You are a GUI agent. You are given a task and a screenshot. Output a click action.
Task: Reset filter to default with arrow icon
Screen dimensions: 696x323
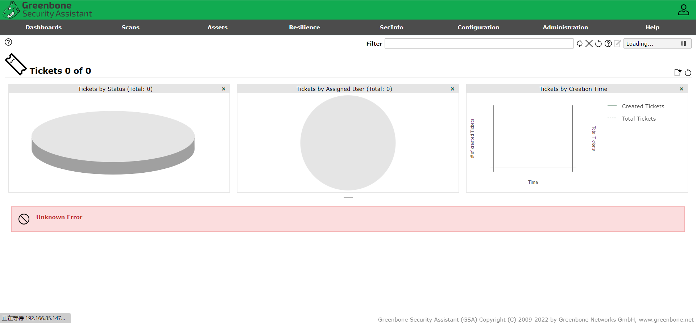[598, 43]
